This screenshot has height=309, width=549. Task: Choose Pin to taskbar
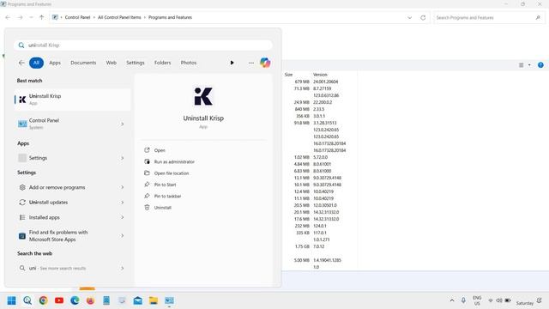click(168, 197)
